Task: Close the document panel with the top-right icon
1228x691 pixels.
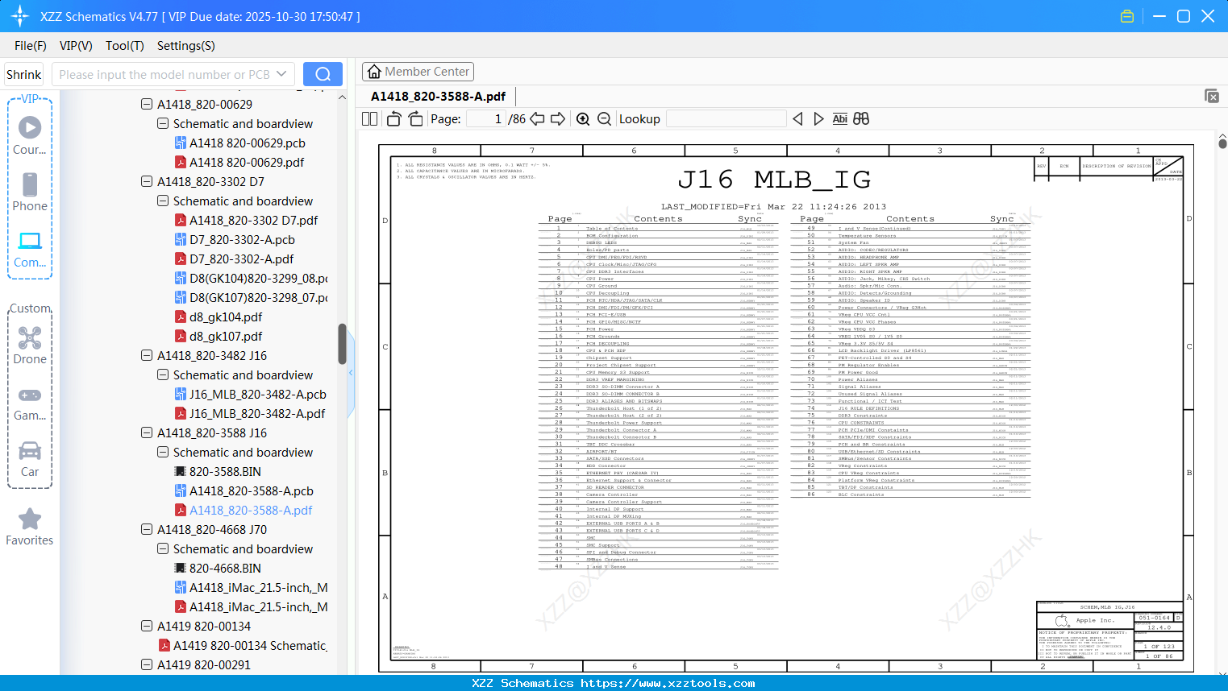Action: tap(1212, 96)
